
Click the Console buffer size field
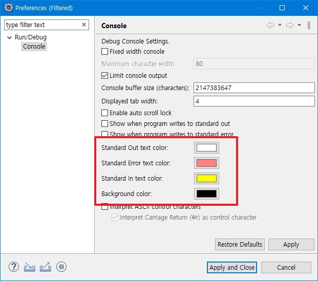pyautogui.click(x=254, y=88)
